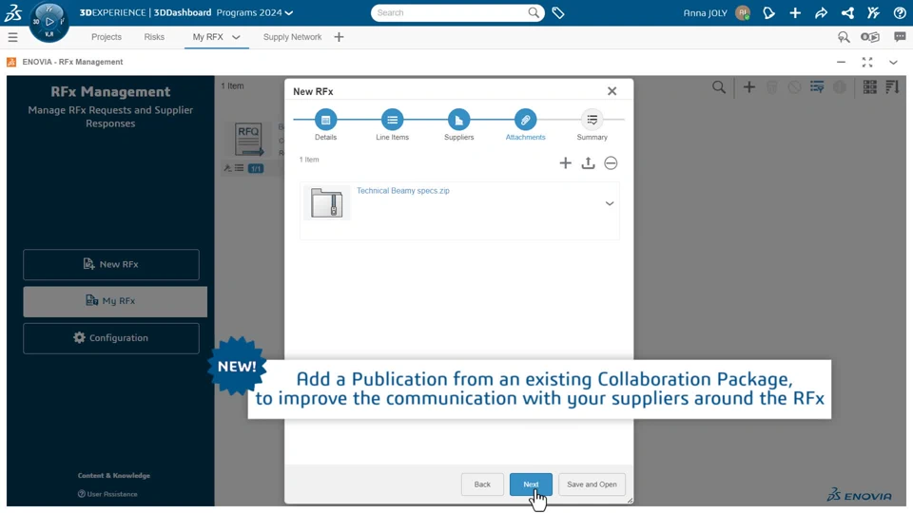The width and height of the screenshot is (913, 513).
Task: Click Save and Open button
Action: pos(592,484)
